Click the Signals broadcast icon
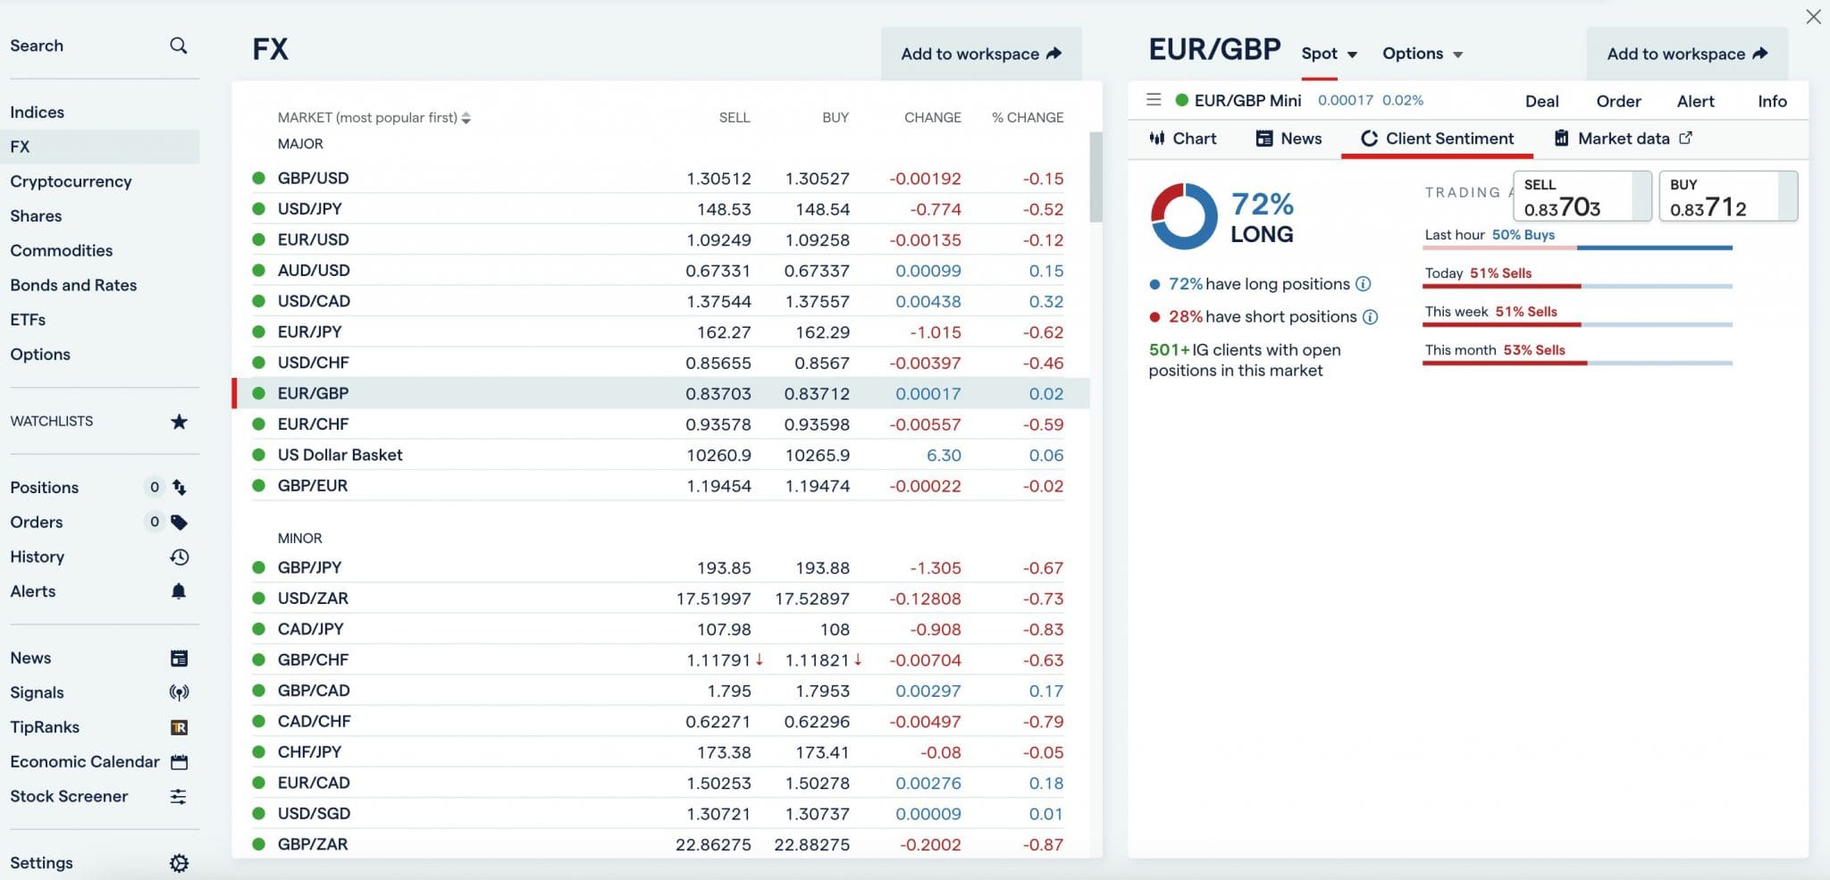The width and height of the screenshot is (1830, 880). 180,691
